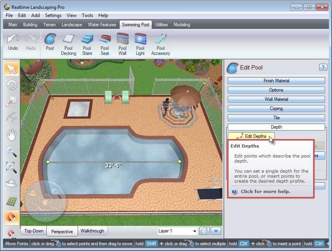Select the Pool Accessory tool

[161, 44]
